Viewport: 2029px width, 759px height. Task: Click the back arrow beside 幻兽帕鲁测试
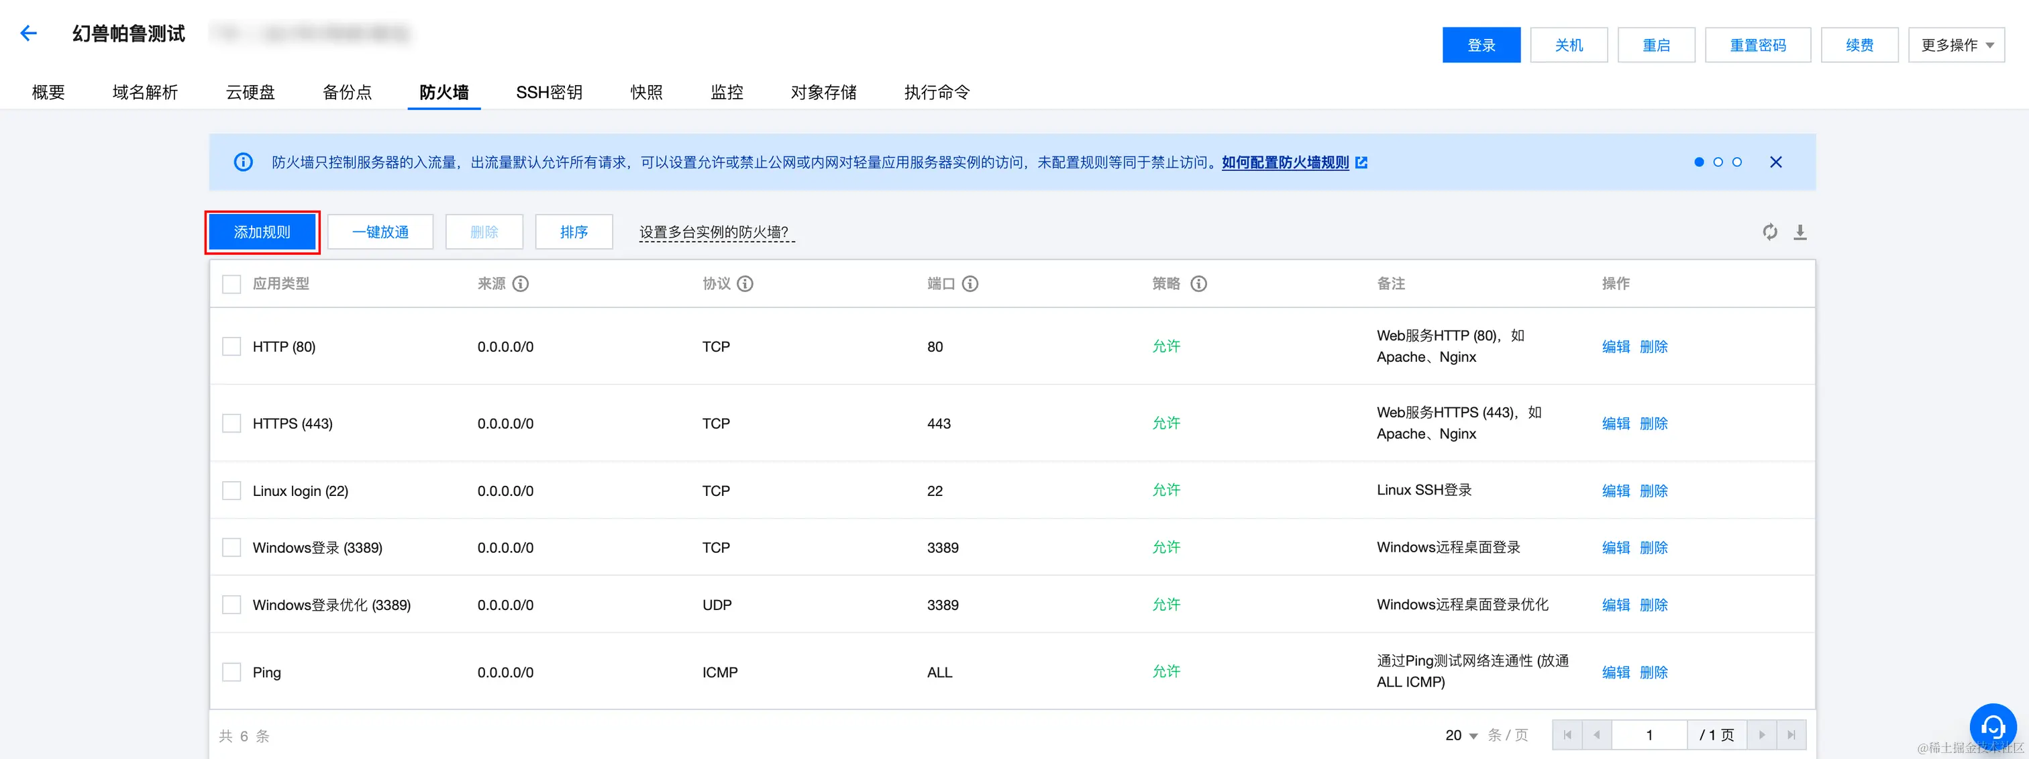28,32
